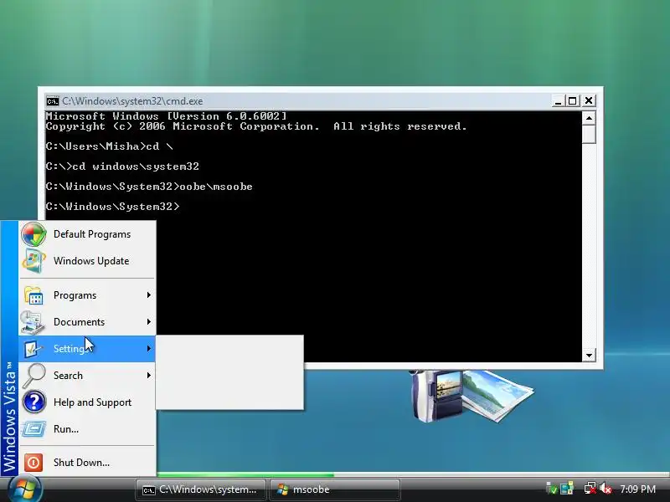The height and width of the screenshot is (502, 670).
Task: Click the red Shut Down power icon
Action: (x=33, y=463)
